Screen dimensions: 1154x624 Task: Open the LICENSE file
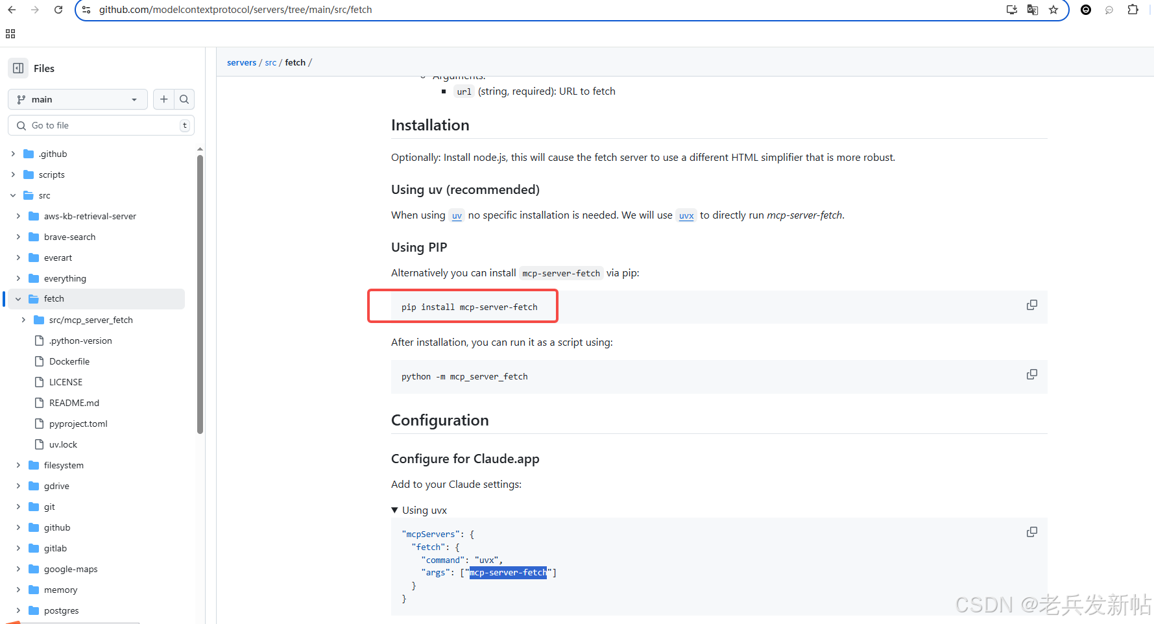coord(66,382)
